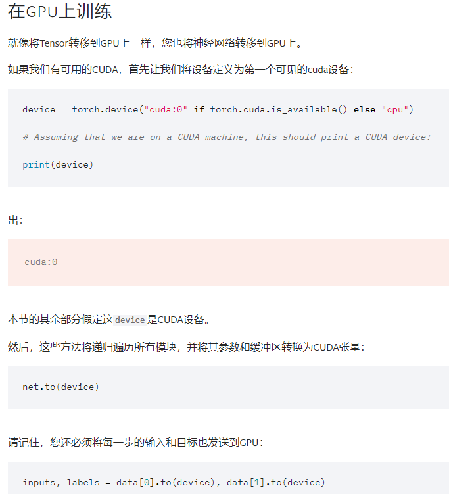
Task: Click the paragraph starting 请记住，您还必须
Action: click(135, 442)
